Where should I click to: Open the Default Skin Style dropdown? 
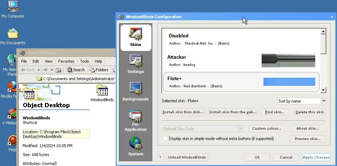[x=241, y=129]
